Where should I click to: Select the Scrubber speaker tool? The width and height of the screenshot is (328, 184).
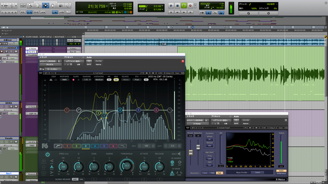point(61,5)
